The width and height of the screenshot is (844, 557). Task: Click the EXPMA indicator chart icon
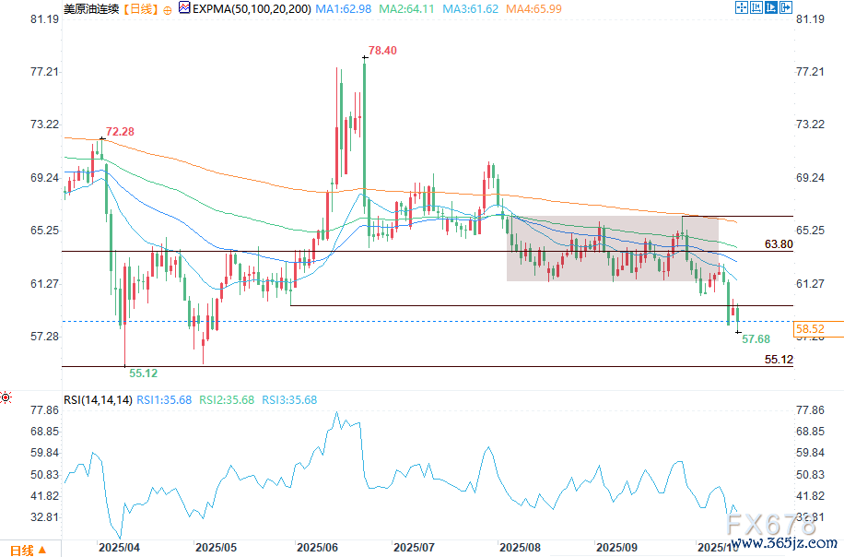click(182, 8)
